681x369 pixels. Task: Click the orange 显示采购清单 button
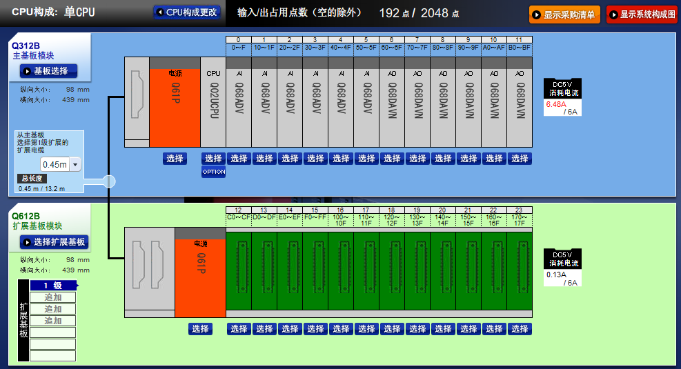pos(564,14)
